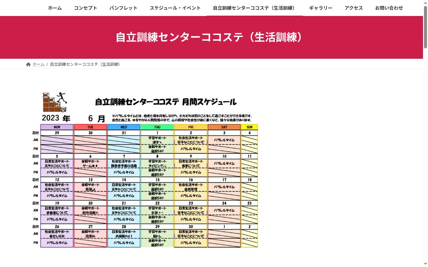Click the 金銭管理 entry on the 16th
This screenshot has height=267, width=428.
[191, 189]
